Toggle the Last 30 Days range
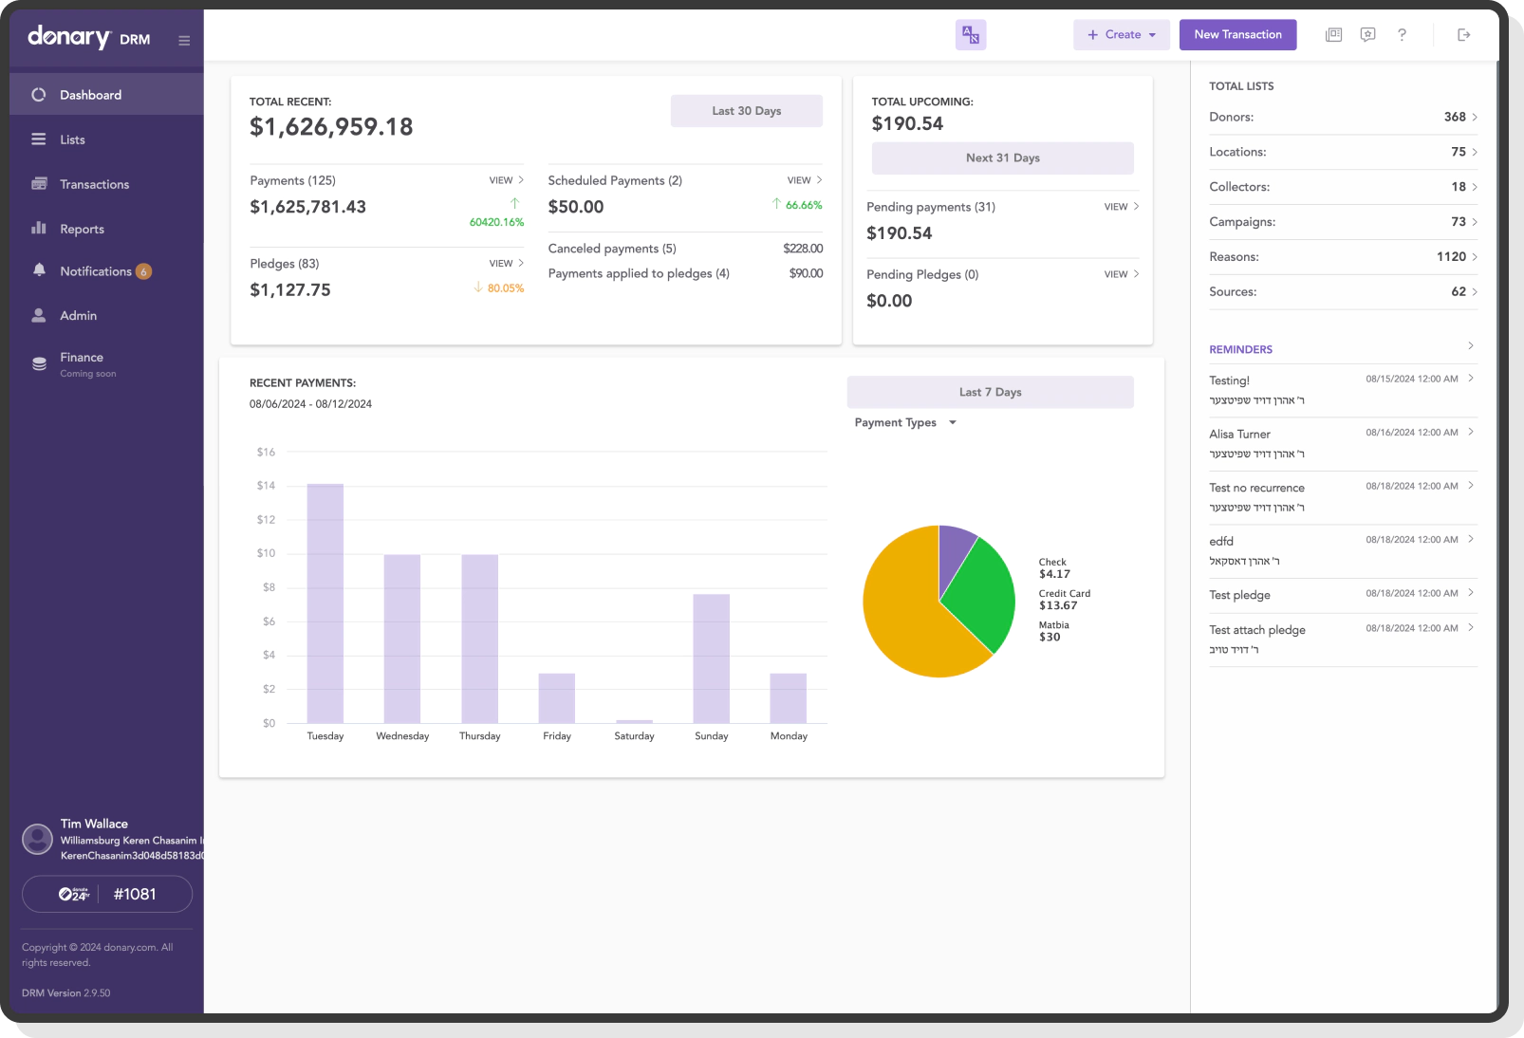Image resolution: width=1524 pixels, height=1038 pixels. pos(746,110)
